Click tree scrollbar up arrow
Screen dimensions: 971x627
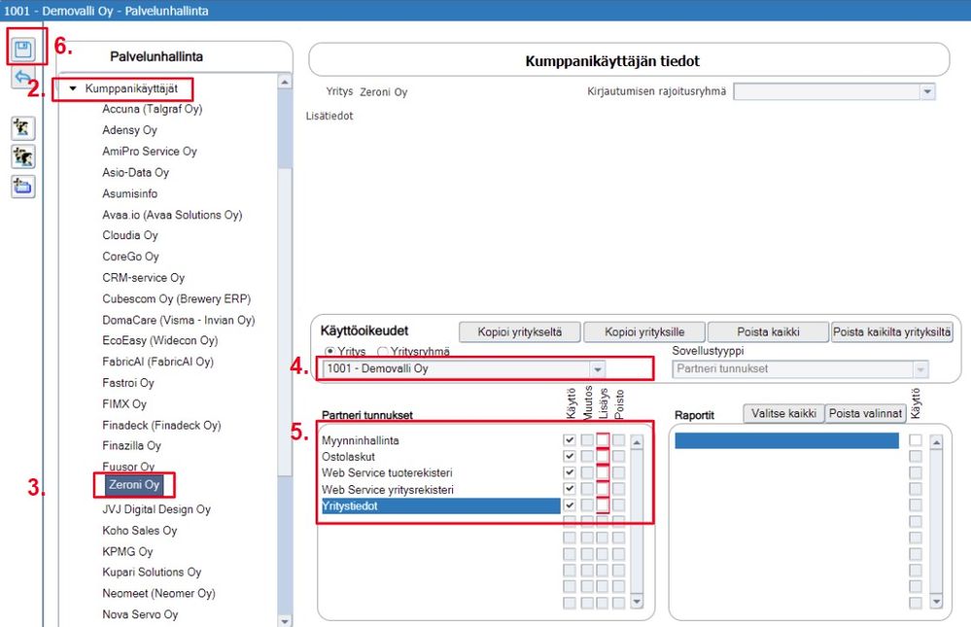(284, 82)
